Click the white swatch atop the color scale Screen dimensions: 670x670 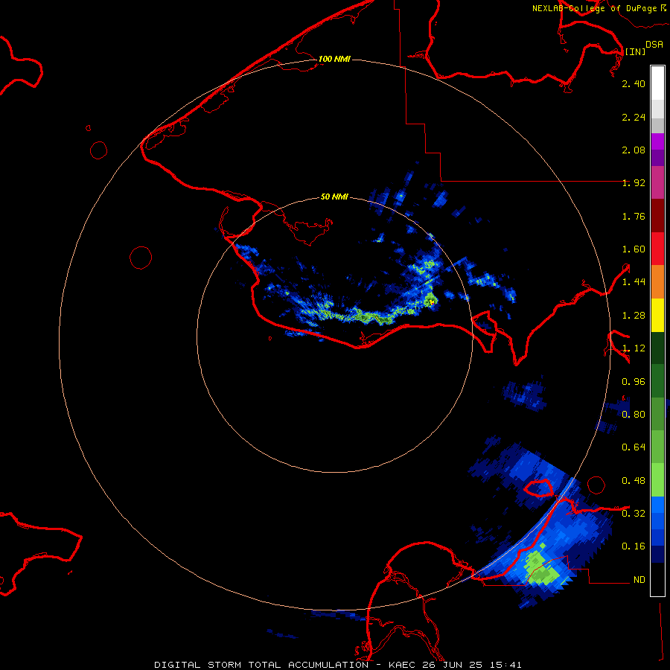point(657,83)
